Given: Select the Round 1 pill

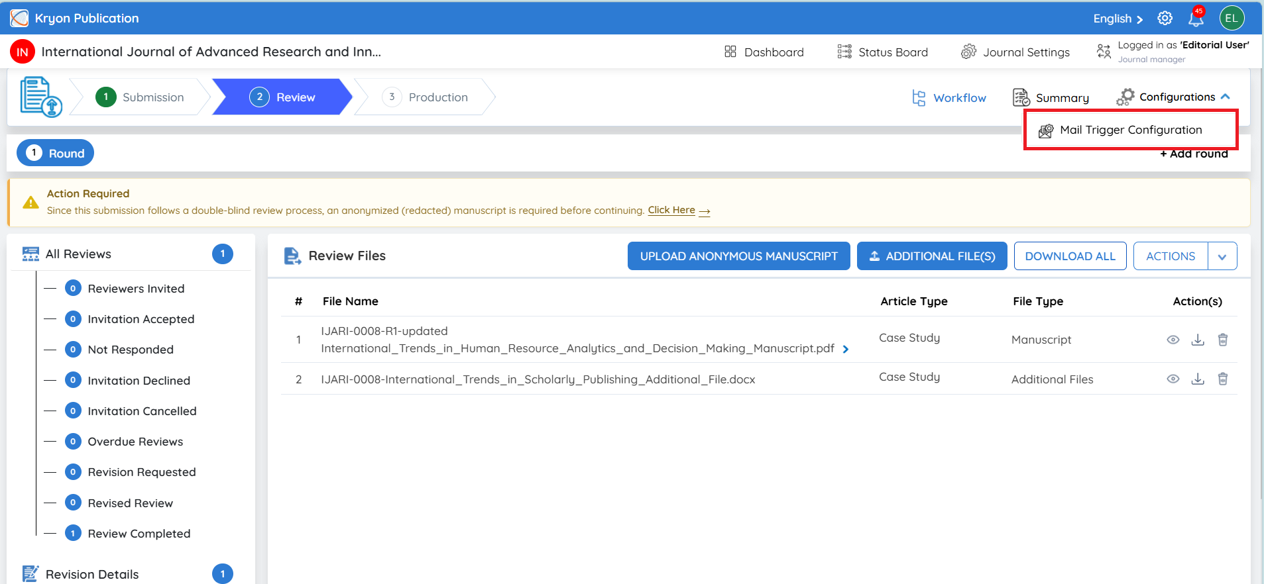Looking at the screenshot, I should pyautogui.click(x=55, y=153).
